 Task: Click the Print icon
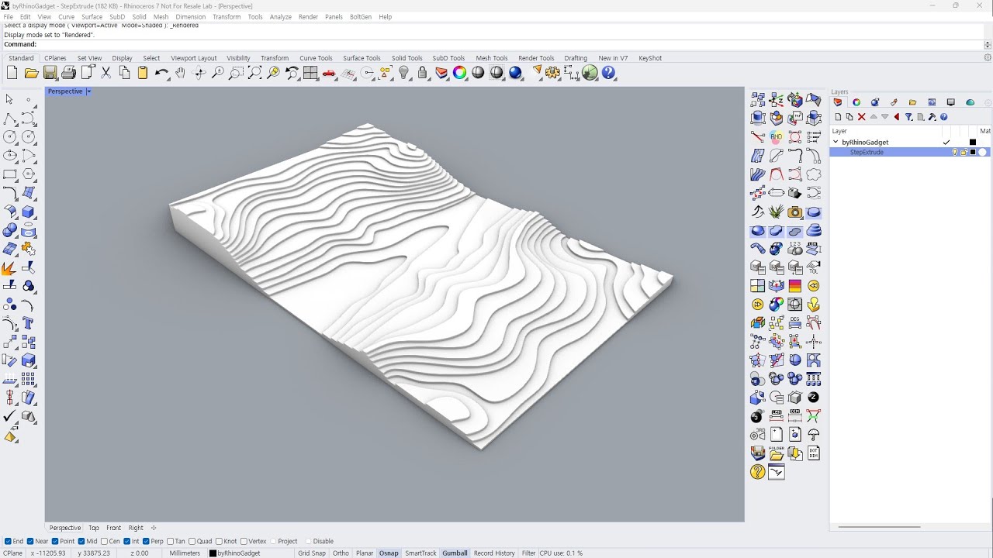(x=68, y=73)
